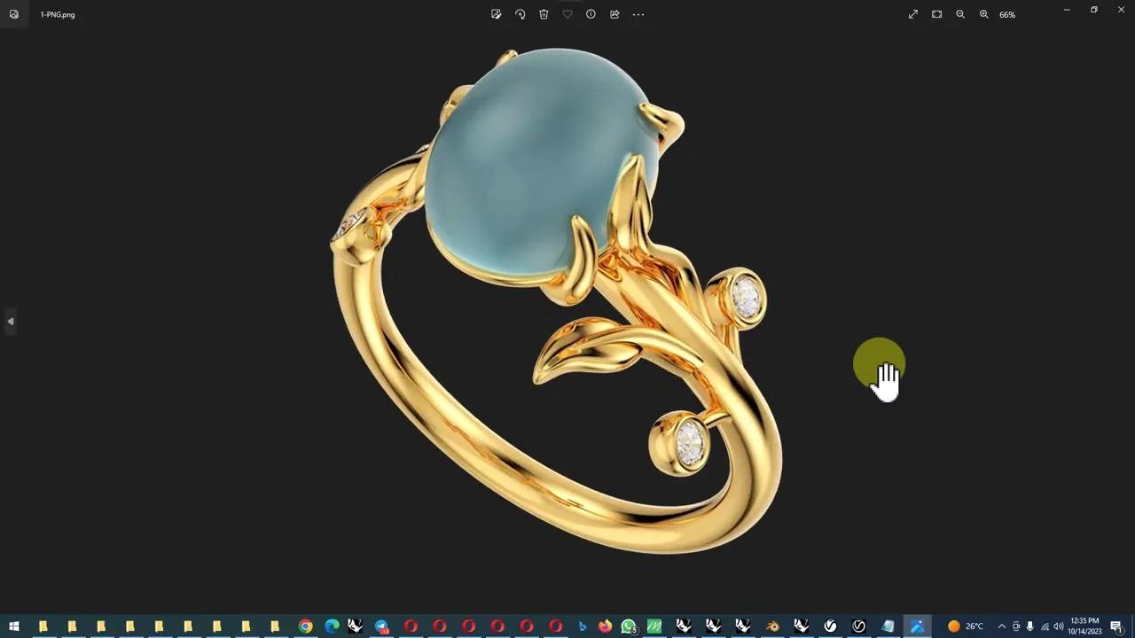Open file information panel

point(591,14)
